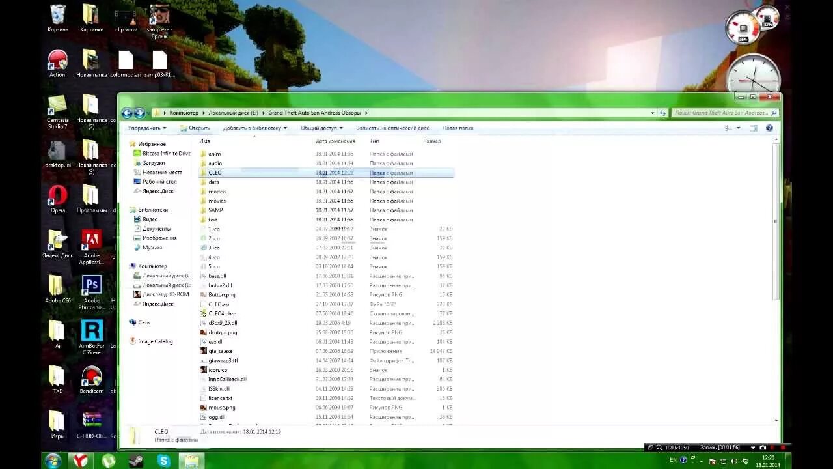Screen dimensions: 833x469
Task: Open the Windows Start menu
Action: point(53,461)
